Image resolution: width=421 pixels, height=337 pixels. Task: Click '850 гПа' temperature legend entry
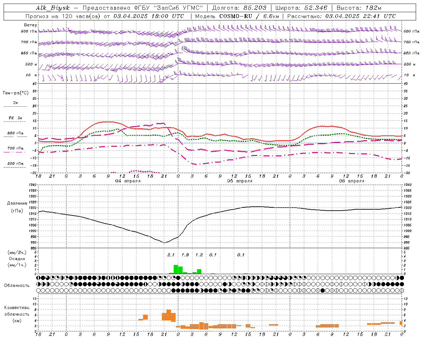(x=15, y=133)
